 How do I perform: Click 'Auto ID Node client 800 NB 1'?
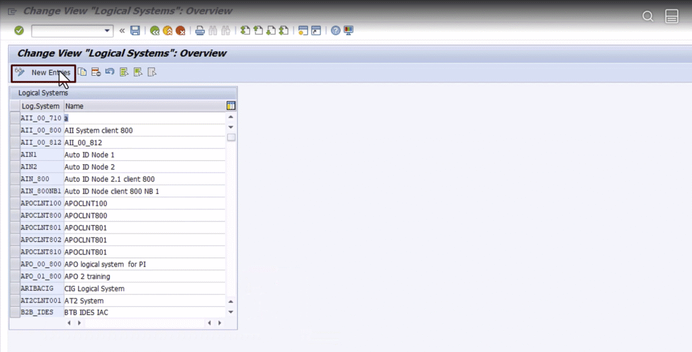click(x=145, y=191)
